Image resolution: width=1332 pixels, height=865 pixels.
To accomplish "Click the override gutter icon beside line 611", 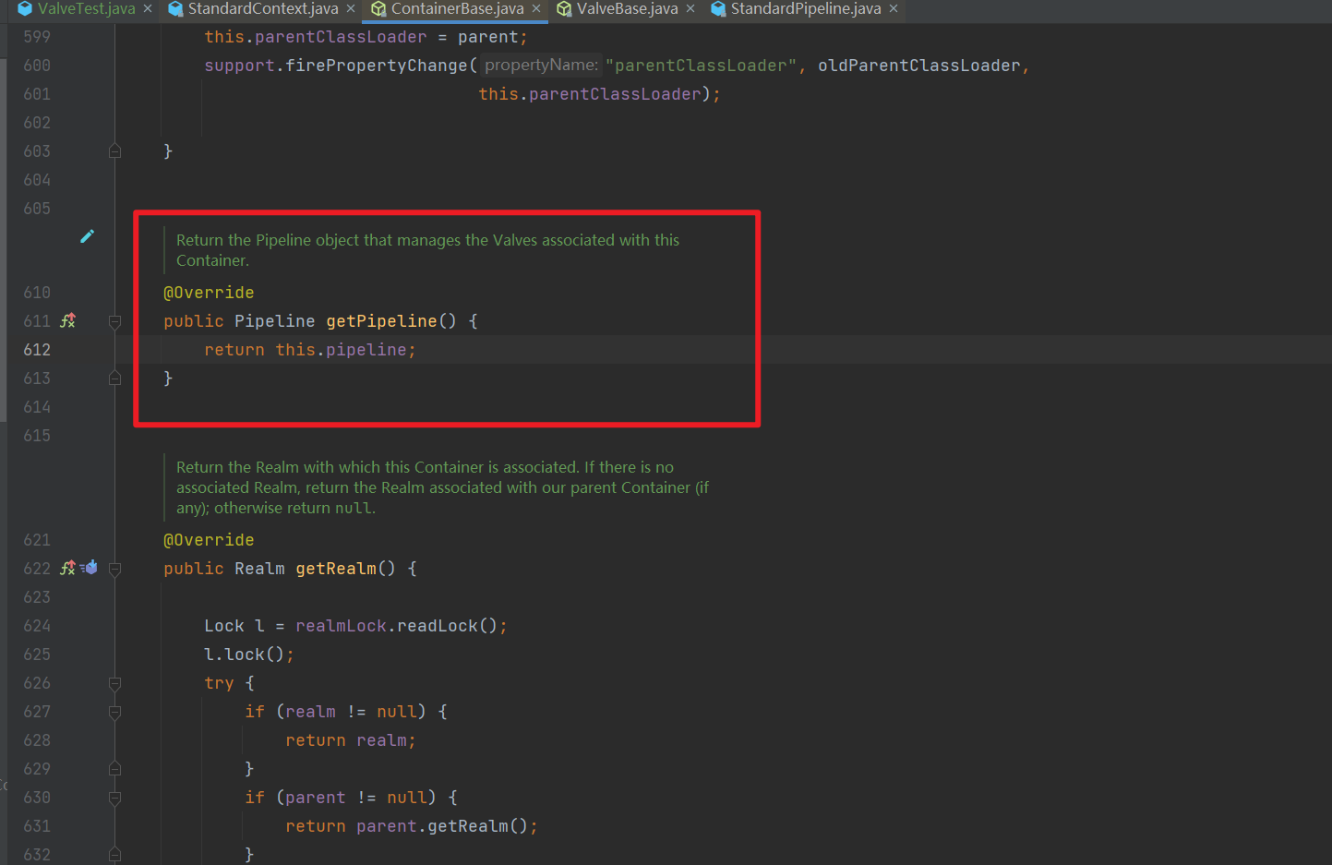I will tap(67, 320).
